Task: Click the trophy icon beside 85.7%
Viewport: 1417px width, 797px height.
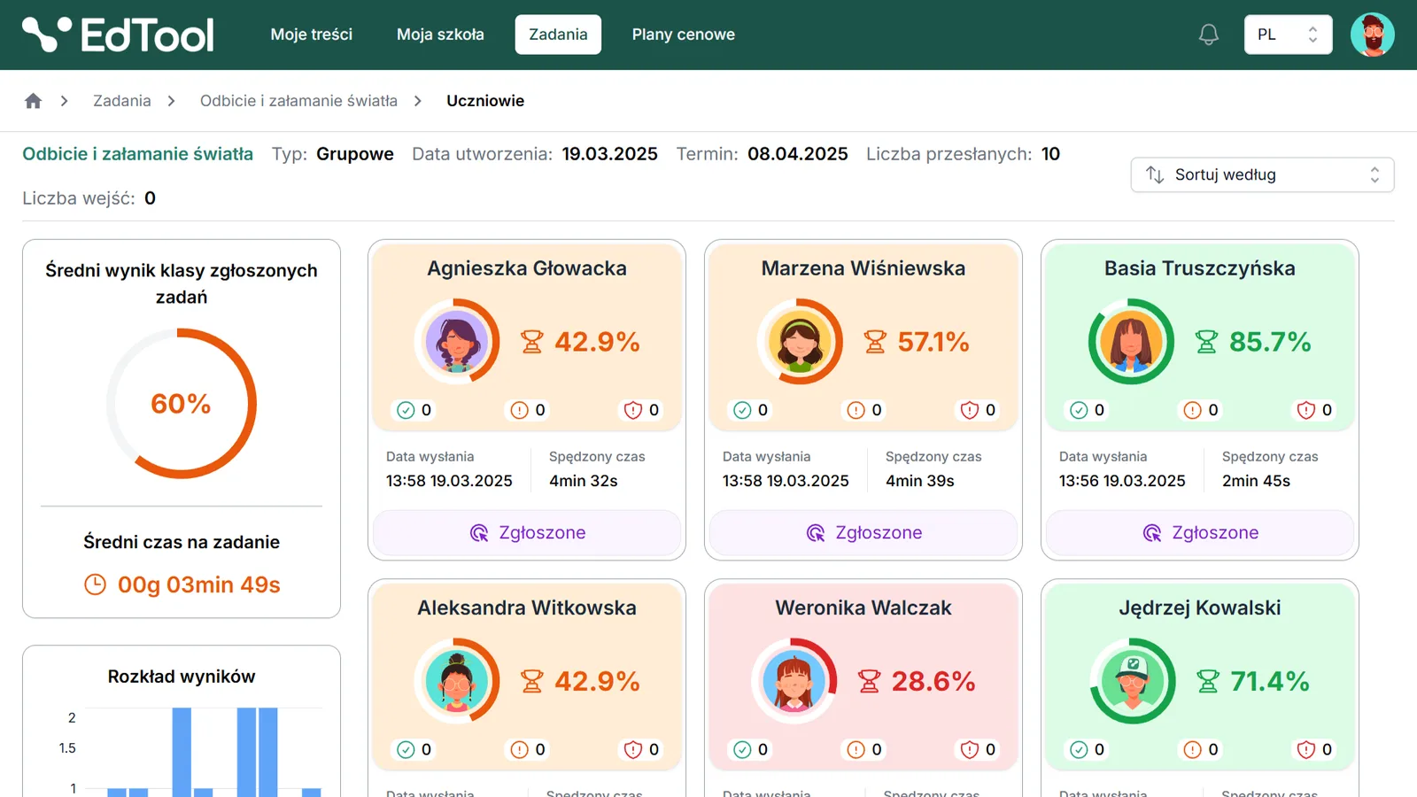Action: pos(1206,342)
